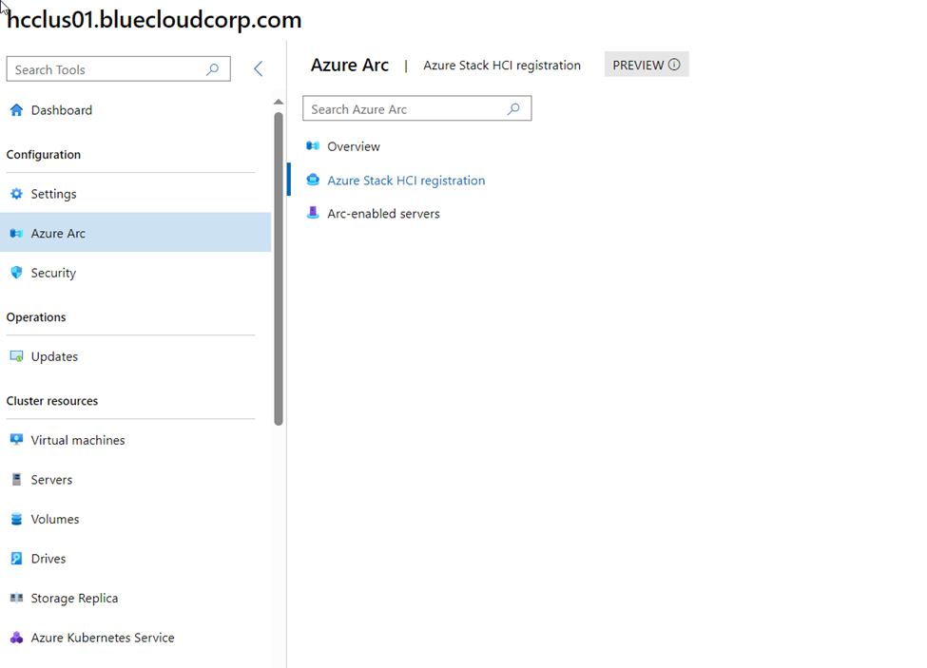Open Settings under Configuration
927x668 pixels.
click(x=135, y=194)
